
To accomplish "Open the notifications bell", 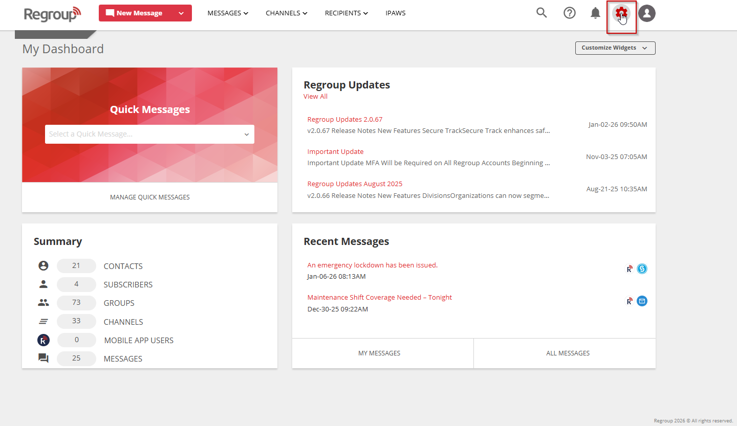I will coord(595,13).
